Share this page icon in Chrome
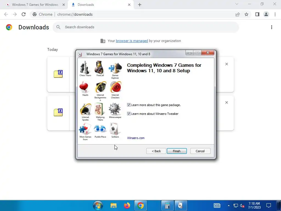This screenshot has height=211, width=281. pyautogui.click(x=238, y=14)
